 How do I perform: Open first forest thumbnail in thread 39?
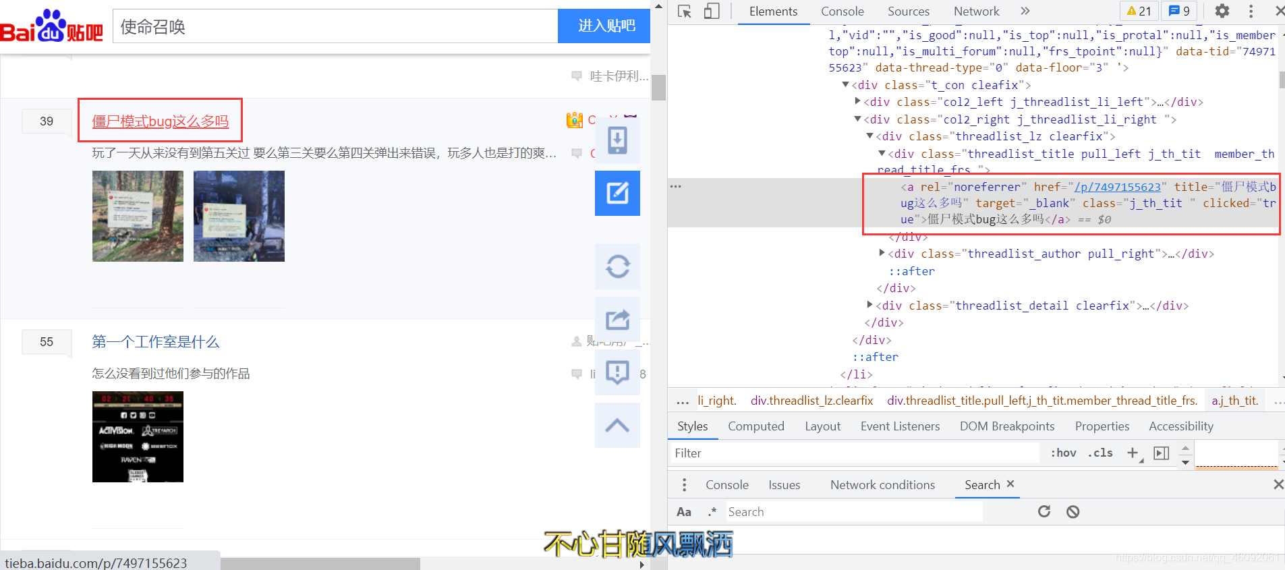click(x=138, y=216)
